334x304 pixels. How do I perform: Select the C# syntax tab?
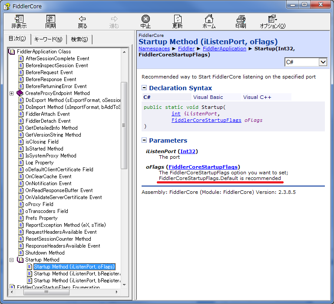tap(167, 97)
